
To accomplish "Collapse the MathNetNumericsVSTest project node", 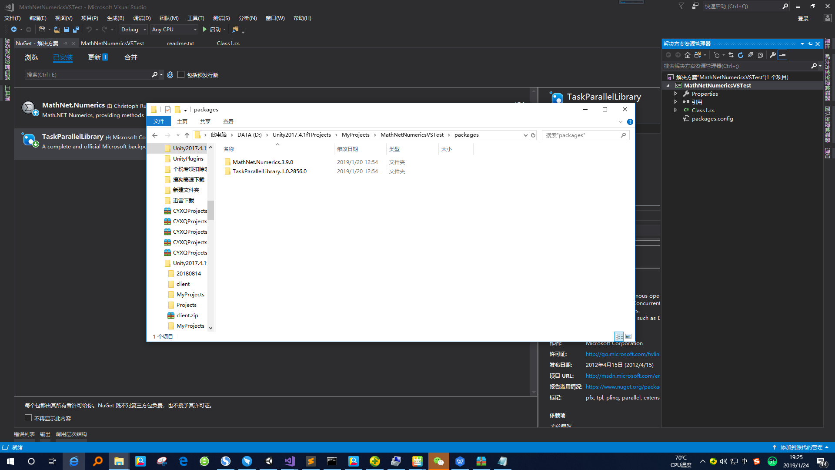I will pos(668,85).
